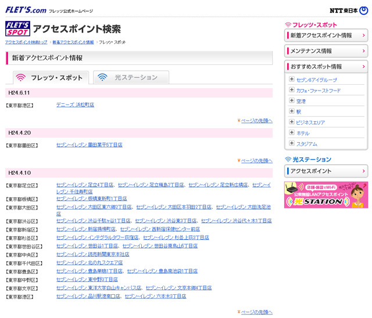Open the スタジアム sidebar link
The width and height of the screenshot is (372, 318).
pos(306,144)
